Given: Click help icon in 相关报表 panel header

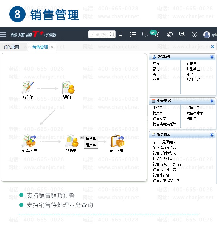Looking at the screenshot, I should (x=212, y=135).
